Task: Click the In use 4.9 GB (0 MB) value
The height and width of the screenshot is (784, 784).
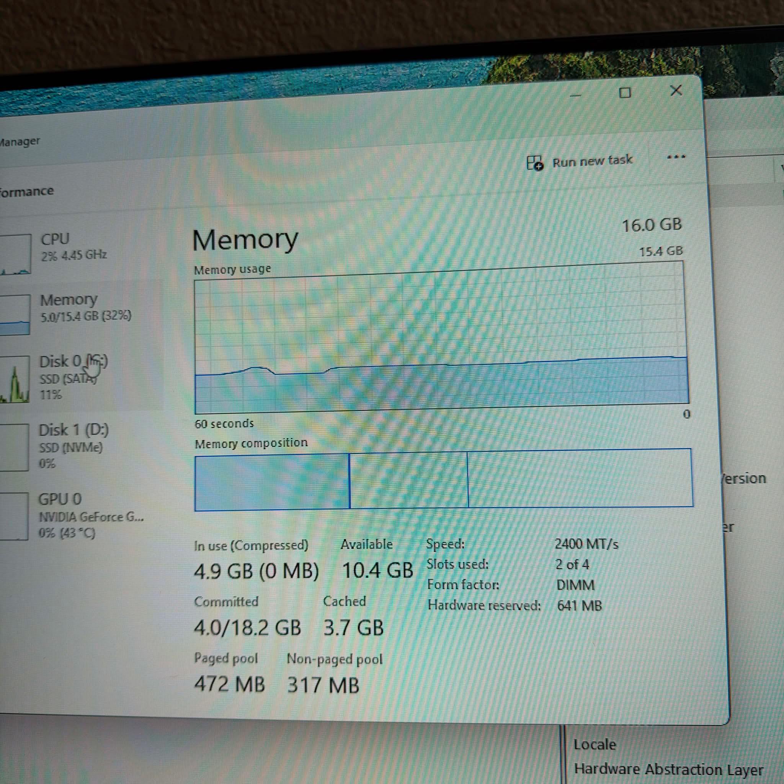Action: click(256, 572)
